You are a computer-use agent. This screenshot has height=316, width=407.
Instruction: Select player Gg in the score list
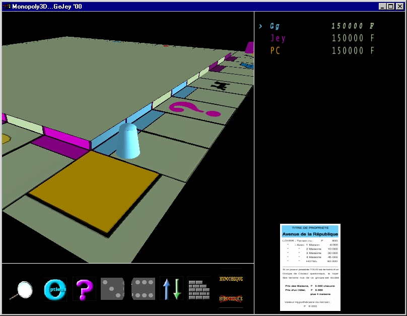coord(275,26)
